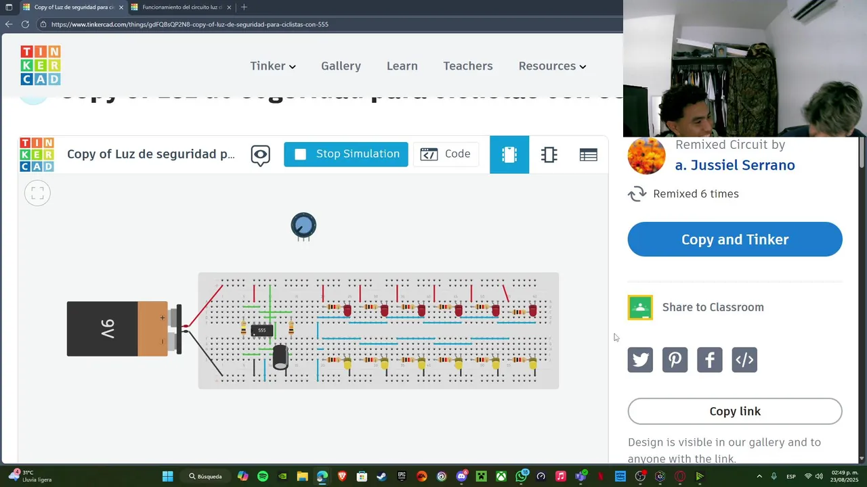Open the Teachers menu item
867x487 pixels.
click(x=468, y=66)
